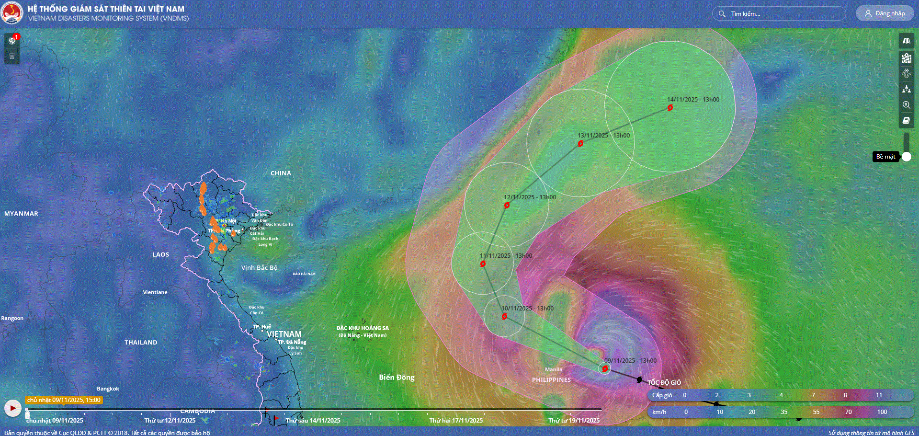Screen dimensions: 919x436
Task: Click the Đăng nhập login button
Action: tap(885, 13)
